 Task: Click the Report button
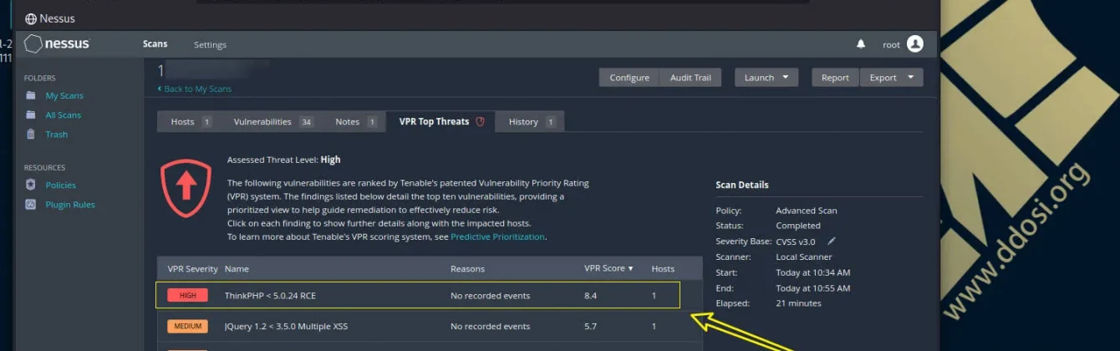click(x=835, y=77)
